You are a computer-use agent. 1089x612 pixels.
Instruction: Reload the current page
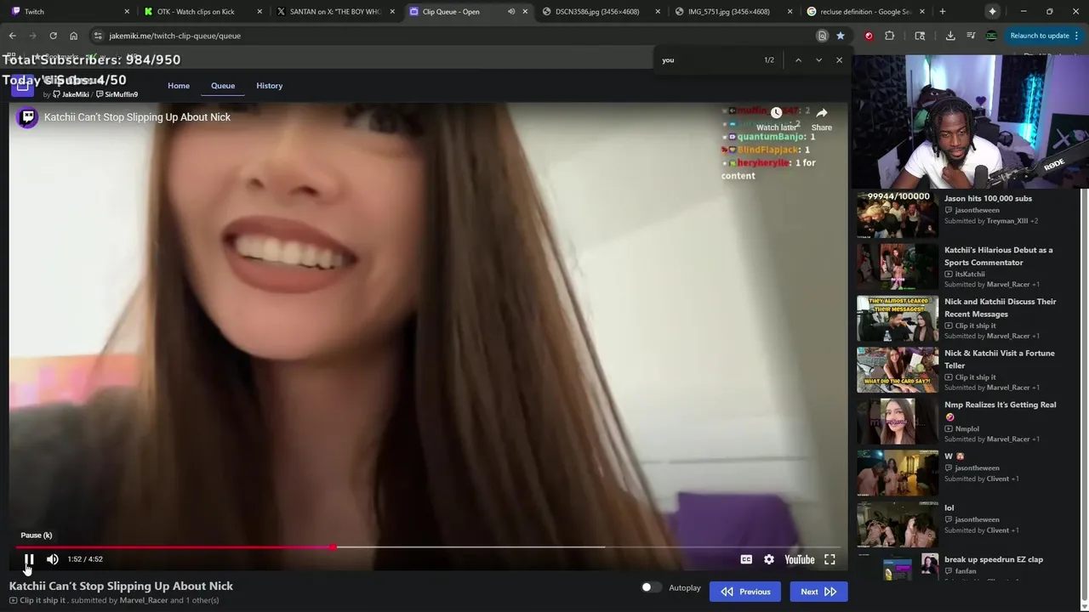tap(53, 36)
